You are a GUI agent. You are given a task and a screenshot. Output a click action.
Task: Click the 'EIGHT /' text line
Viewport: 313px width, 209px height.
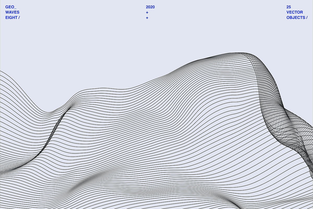13,18
